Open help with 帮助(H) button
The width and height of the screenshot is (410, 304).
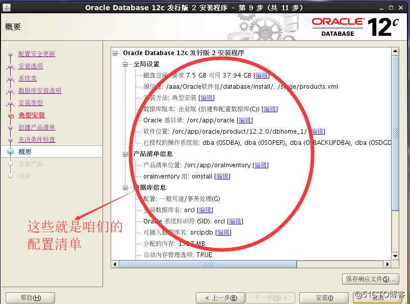point(30,298)
